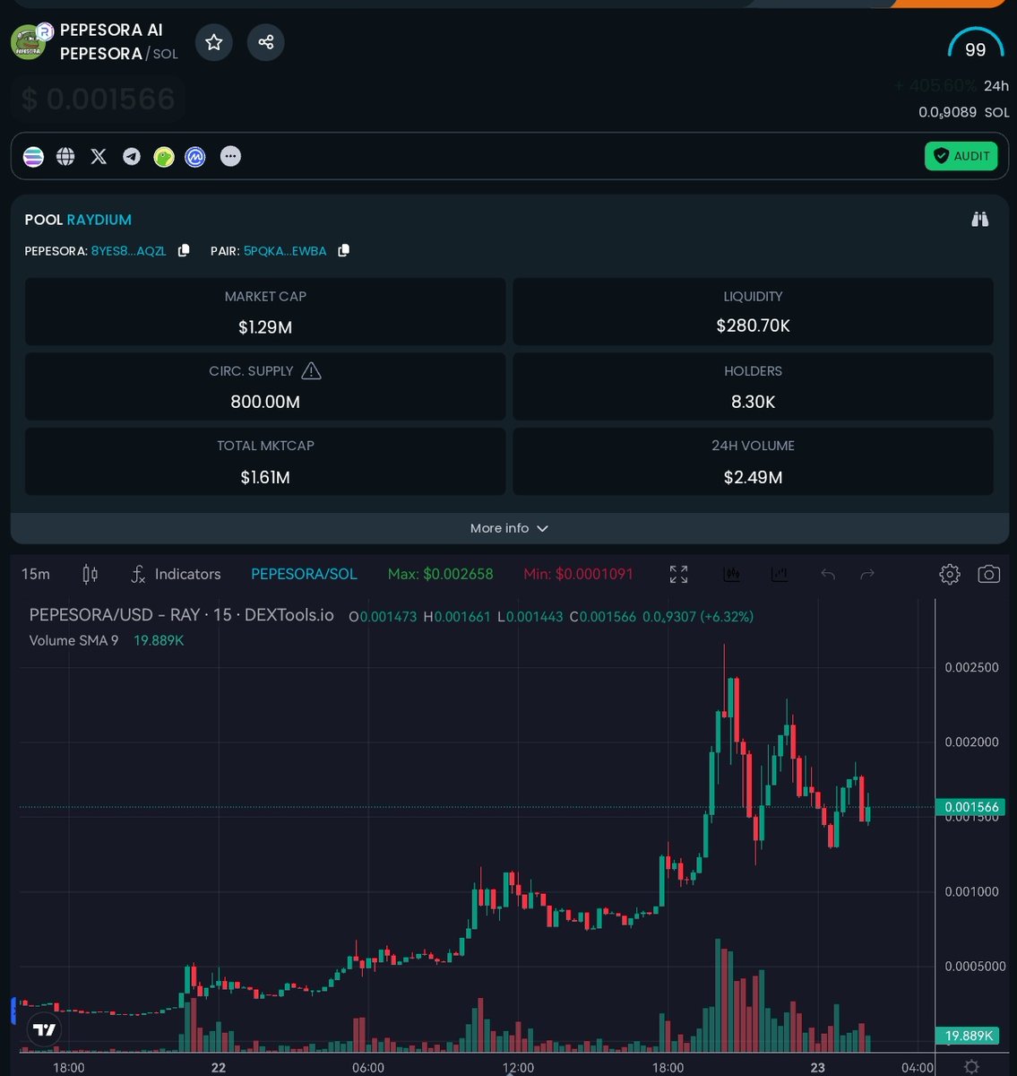
Task: Click the CIRC. SUPPLY 800.00M value
Action: click(x=265, y=402)
